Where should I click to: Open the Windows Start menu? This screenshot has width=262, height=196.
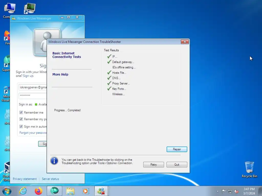coord(7,191)
